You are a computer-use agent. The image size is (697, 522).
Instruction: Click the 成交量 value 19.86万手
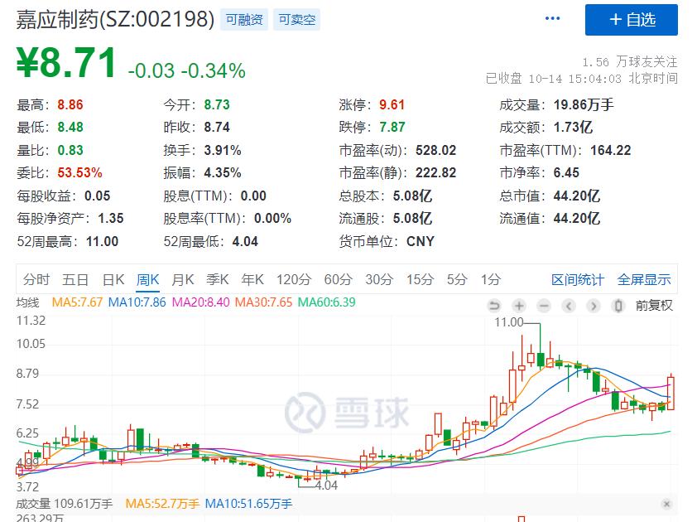pyautogui.click(x=584, y=105)
